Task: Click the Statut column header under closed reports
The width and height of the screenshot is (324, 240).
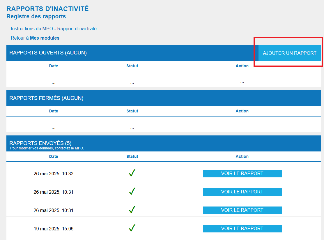Action: click(x=132, y=111)
